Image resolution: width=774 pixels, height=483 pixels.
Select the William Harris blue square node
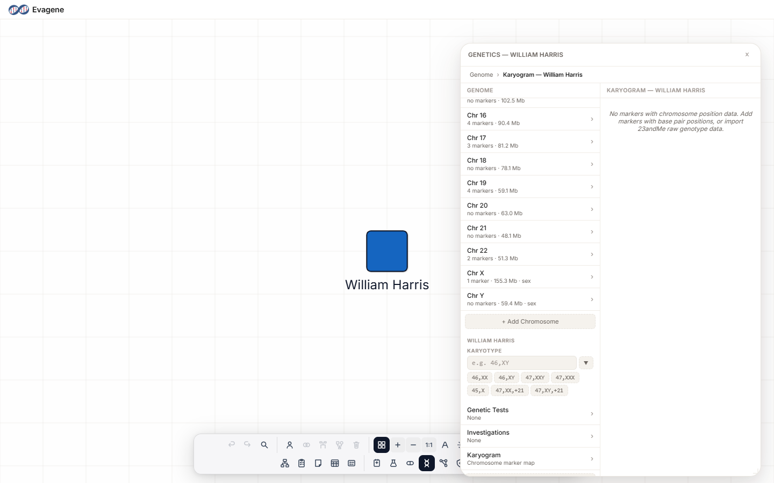coord(387,251)
